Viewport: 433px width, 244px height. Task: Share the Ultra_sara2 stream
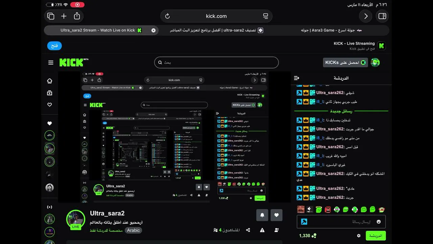pos(248,230)
